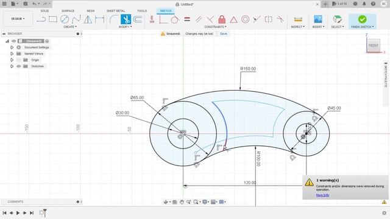Open the notifications bell
390x219 pixels.
tap(364, 4)
